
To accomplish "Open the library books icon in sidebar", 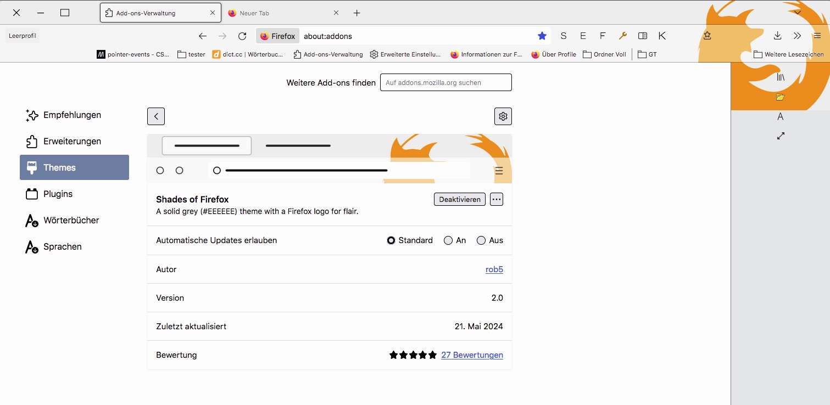I will 781,77.
